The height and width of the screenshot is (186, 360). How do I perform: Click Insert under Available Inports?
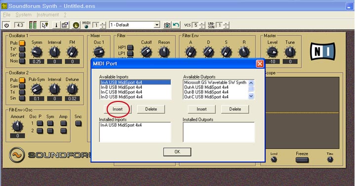click(118, 109)
